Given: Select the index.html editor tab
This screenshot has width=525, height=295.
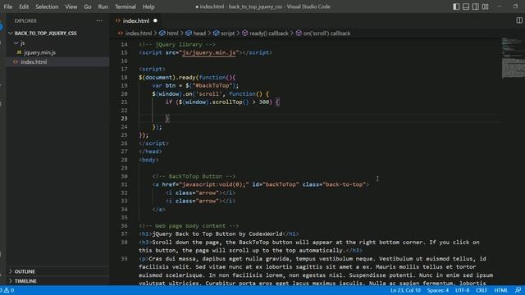Looking at the screenshot, I should (136, 20).
